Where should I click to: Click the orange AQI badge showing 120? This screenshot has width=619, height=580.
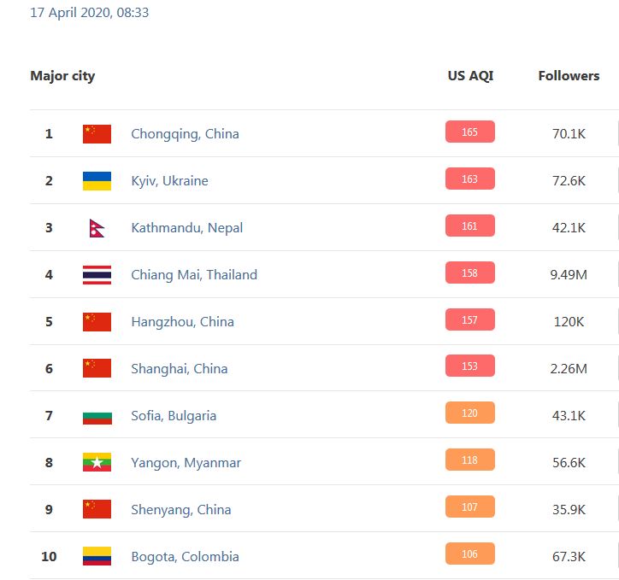(x=469, y=414)
